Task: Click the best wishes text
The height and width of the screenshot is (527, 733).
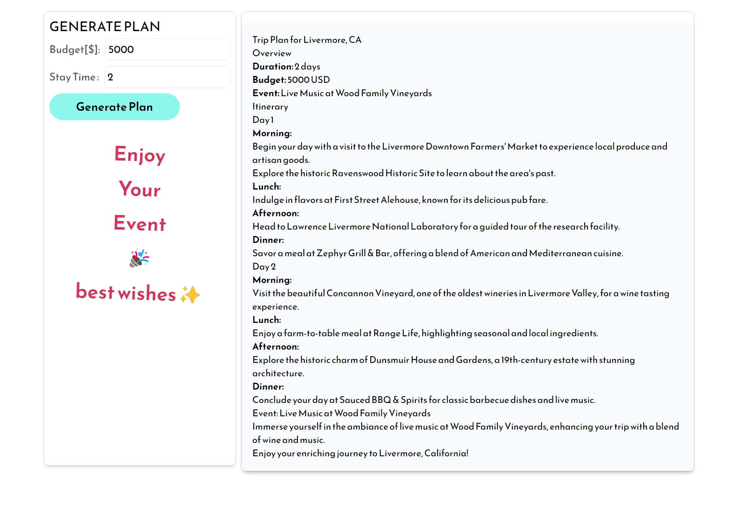Action: [x=126, y=292]
